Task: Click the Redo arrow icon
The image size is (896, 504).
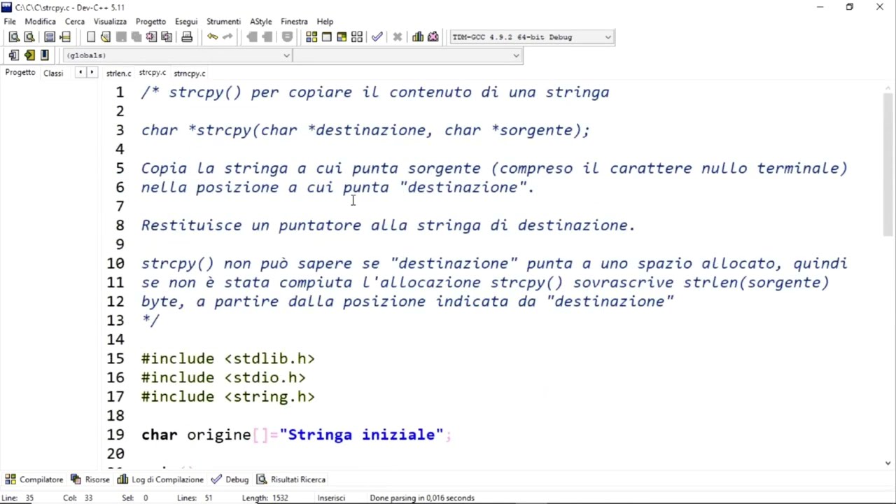Action: (x=227, y=37)
